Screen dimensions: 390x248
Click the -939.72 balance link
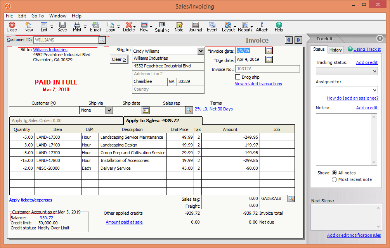tap(46, 218)
